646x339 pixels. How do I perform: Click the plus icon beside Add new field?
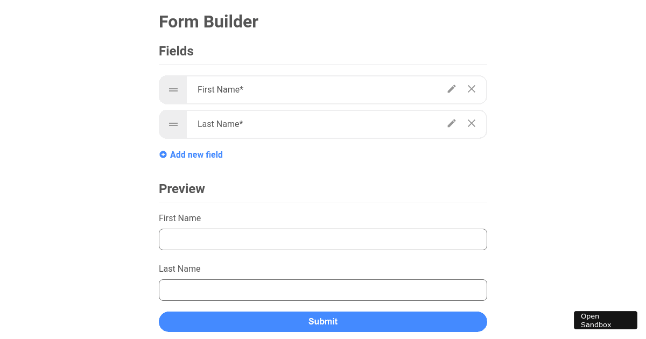pyautogui.click(x=163, y=154)
